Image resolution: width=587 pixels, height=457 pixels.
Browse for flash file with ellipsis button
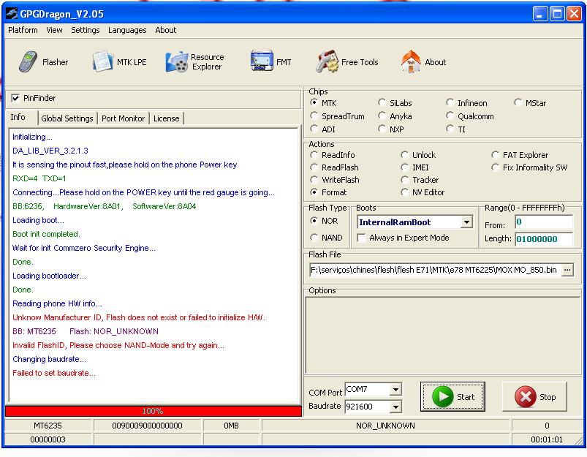tap(567, 270)
